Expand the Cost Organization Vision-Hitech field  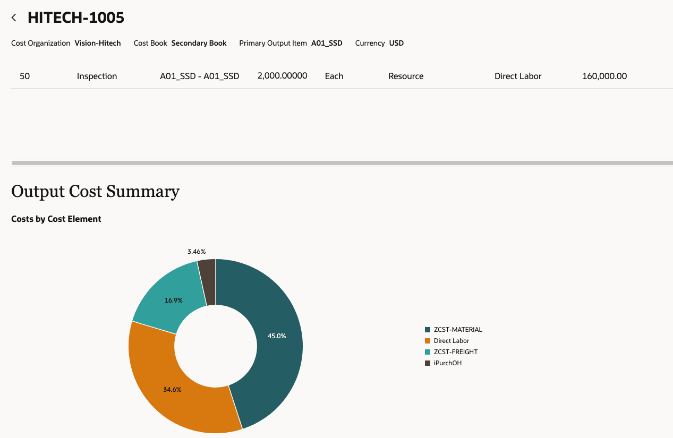coord(98,43)
